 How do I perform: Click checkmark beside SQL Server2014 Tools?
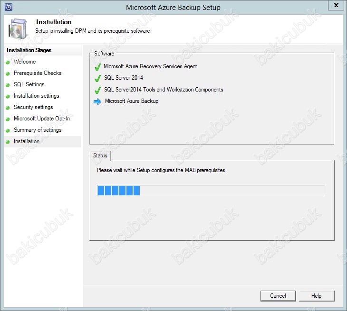(x=98, y=90)
